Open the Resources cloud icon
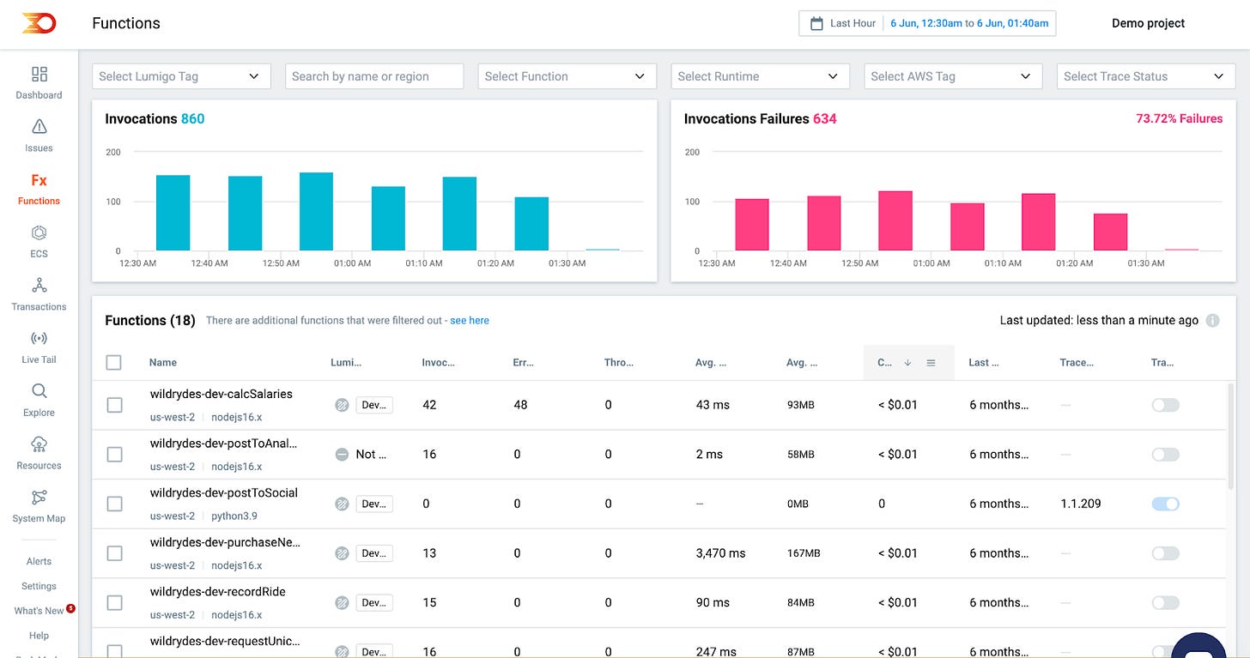The image size is (1250, 658). [39, 444]
